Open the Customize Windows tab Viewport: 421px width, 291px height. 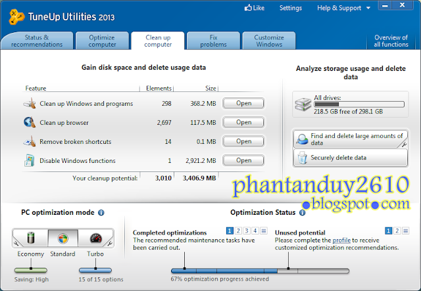click(x=269, y=41)
